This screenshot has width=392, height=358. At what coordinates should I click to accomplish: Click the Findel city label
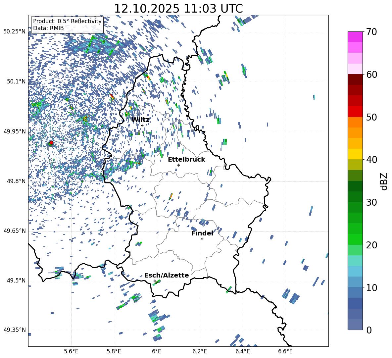coord(202,233)
